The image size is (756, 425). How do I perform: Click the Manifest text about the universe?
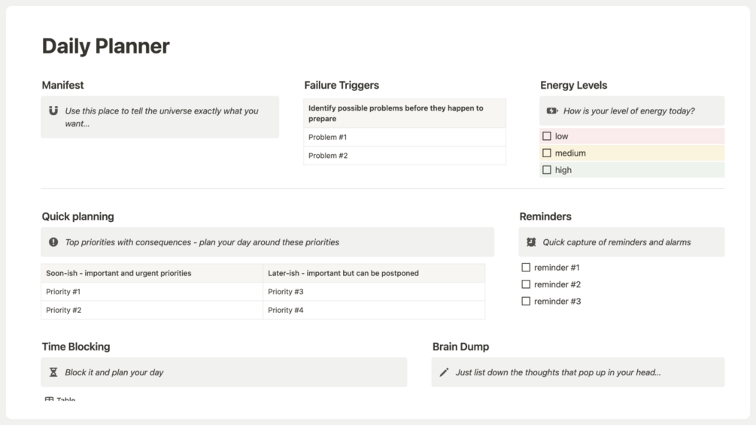point(162,117)
